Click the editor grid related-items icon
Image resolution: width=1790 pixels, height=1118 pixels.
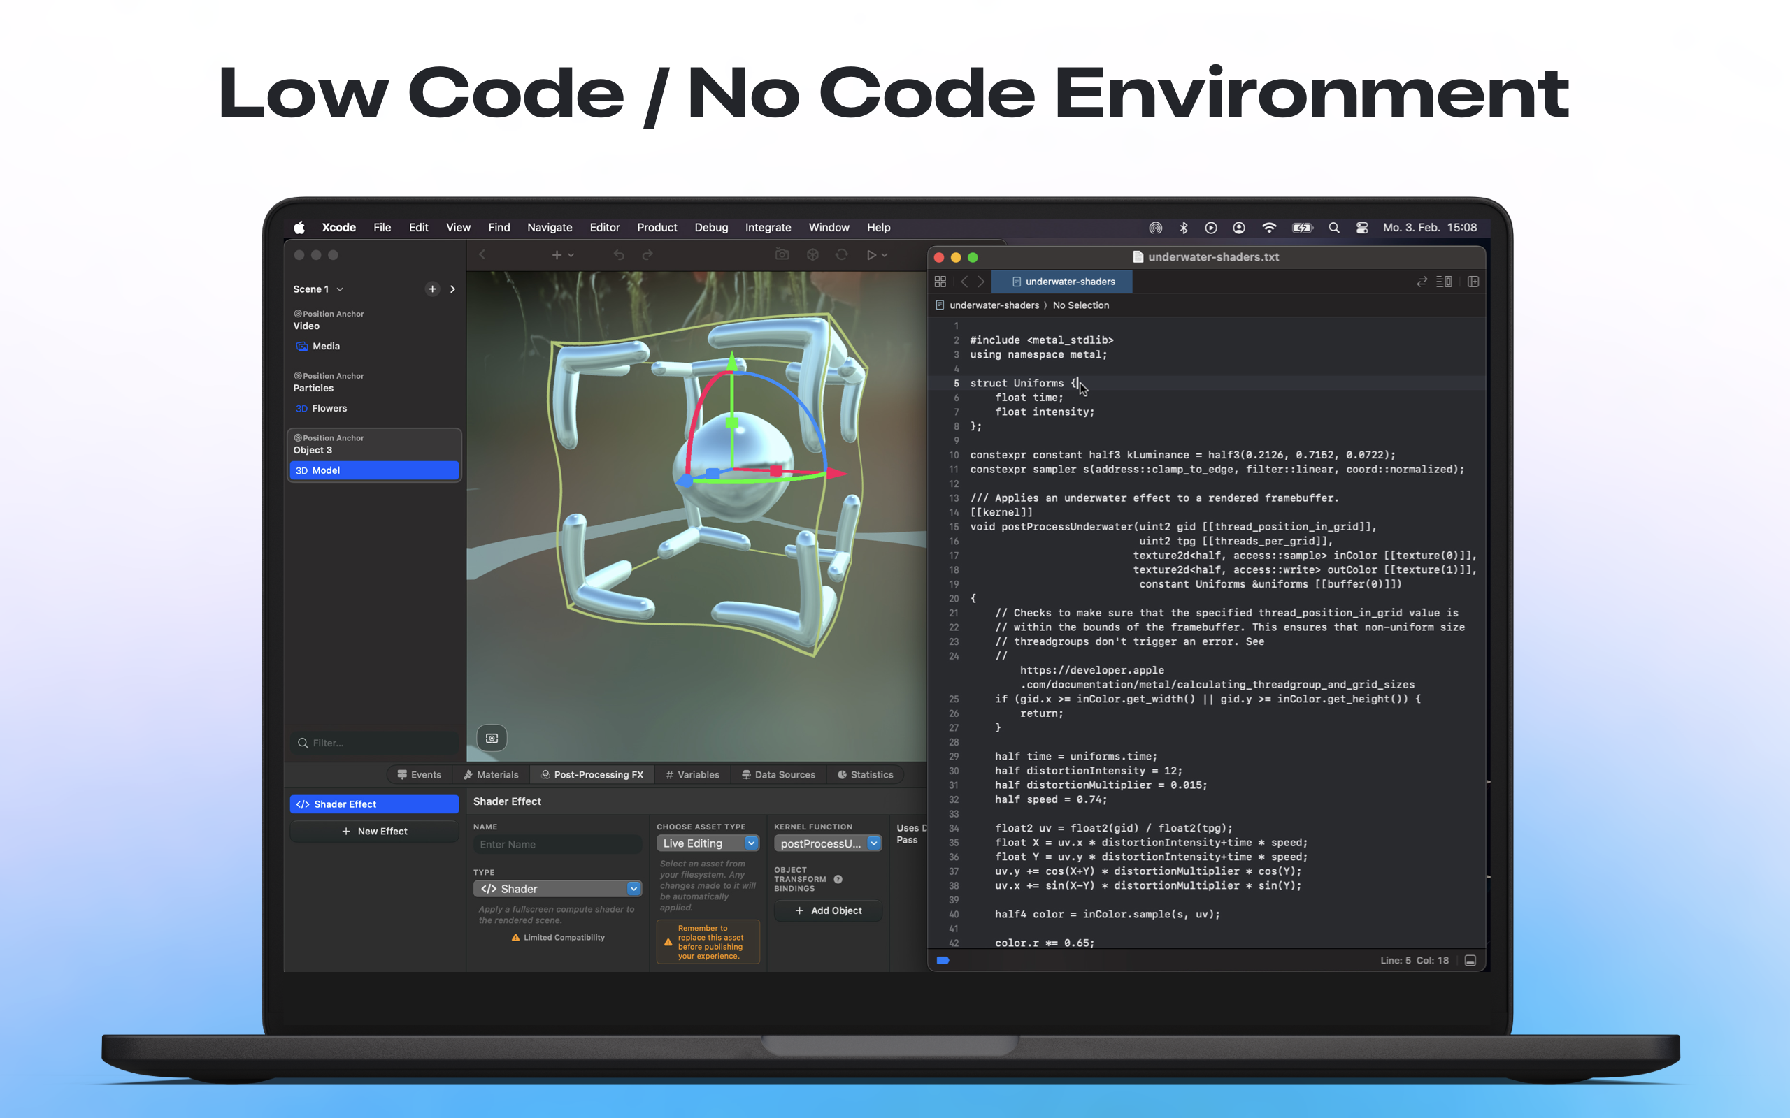click(940, 282)
